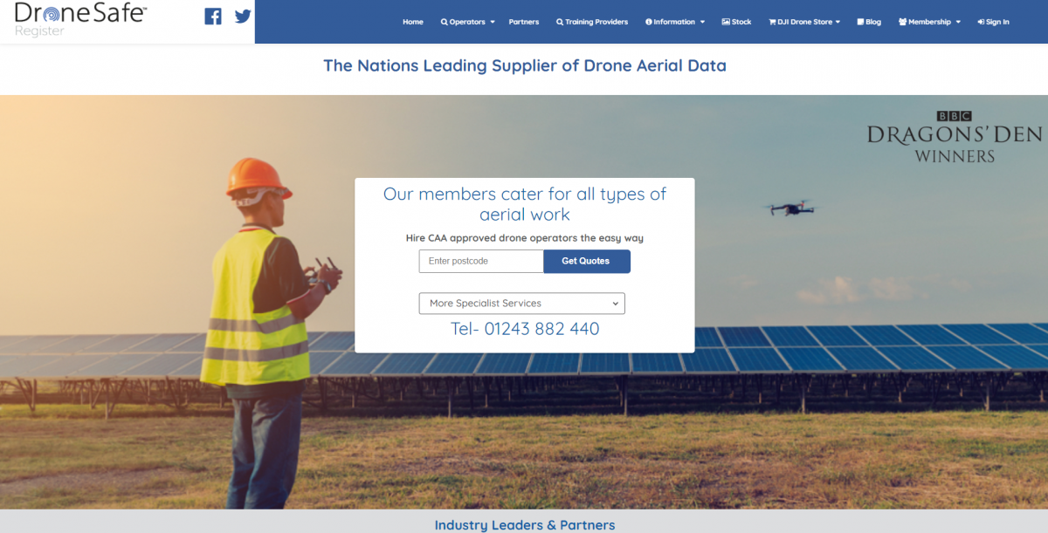Open the Facebook page icon
The height and width of the screenshot is (533, 1048).
click(213, 17)
